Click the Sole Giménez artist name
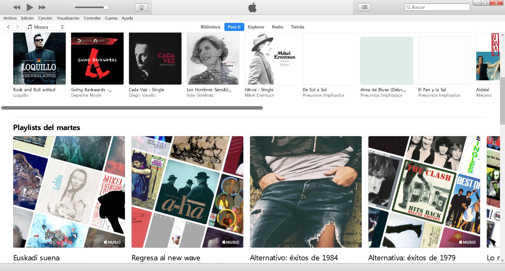The width and height of the screenshot is (505, 271). [x=200, y=95]
